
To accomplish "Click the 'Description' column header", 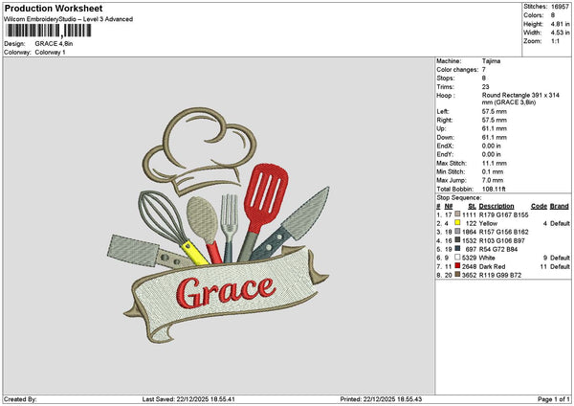I will tap(497, 206).
